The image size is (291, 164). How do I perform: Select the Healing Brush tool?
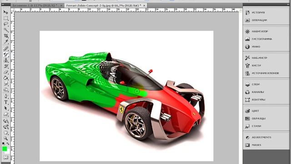pos(6,48)
